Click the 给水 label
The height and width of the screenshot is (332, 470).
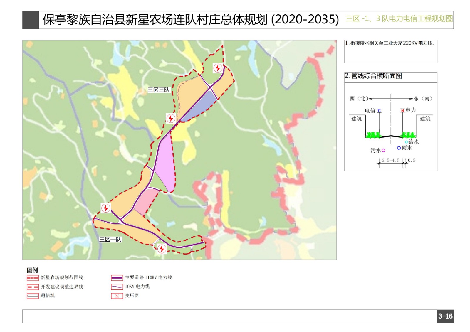tap(414, 142)
